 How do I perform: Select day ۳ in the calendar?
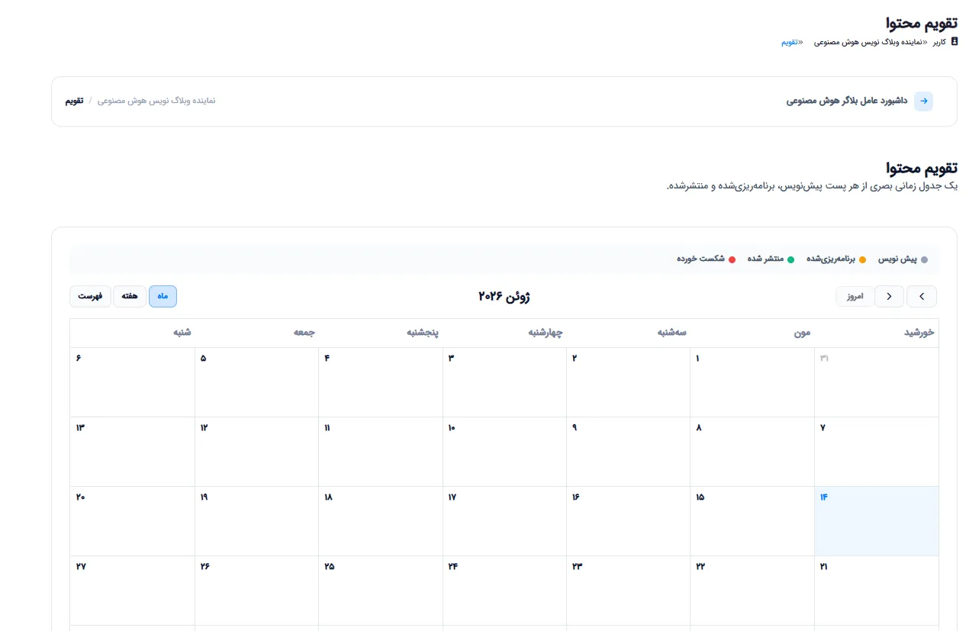click(504, 382)
